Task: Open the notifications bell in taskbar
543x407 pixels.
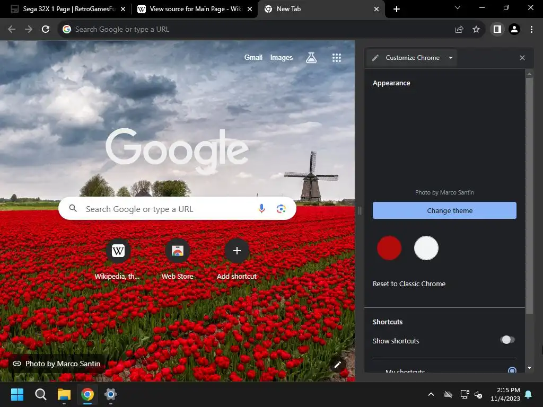Action: tap(529, 394)
